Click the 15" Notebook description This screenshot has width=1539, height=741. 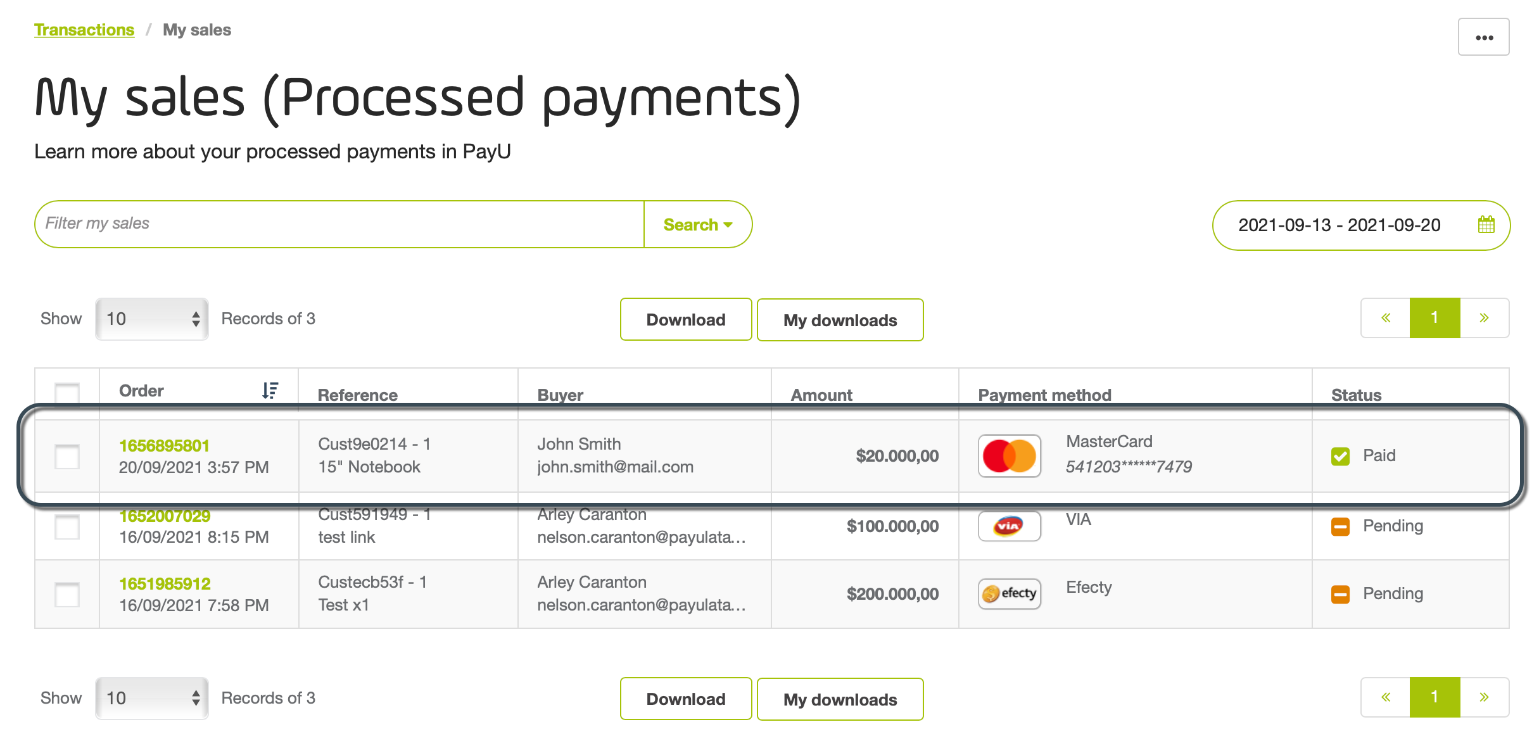369,467
